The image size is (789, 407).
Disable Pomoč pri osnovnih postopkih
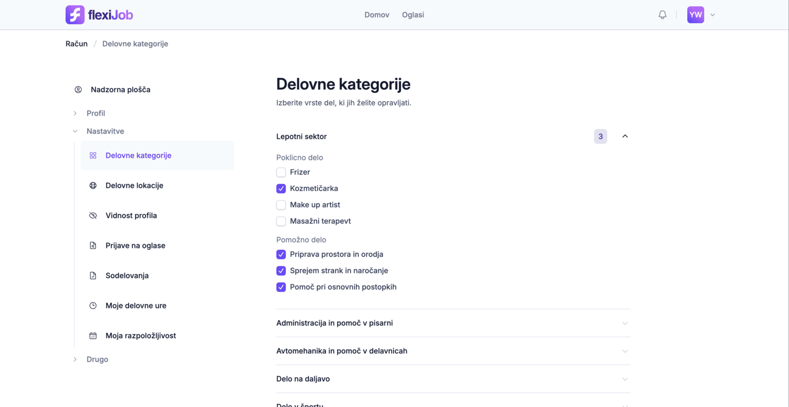281,287
